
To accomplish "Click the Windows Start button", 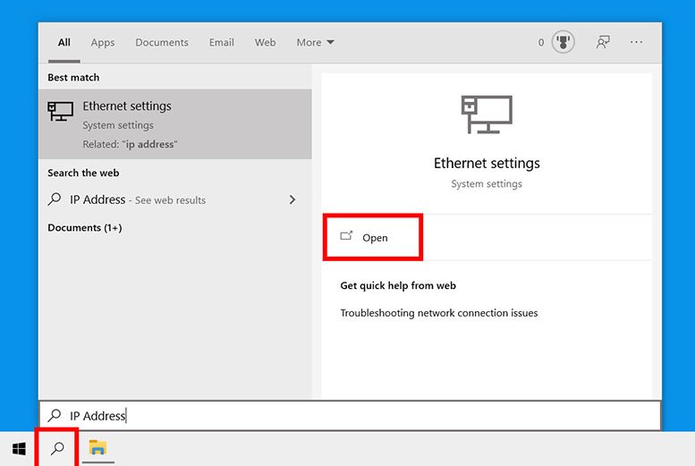I will tap(19, 448).
